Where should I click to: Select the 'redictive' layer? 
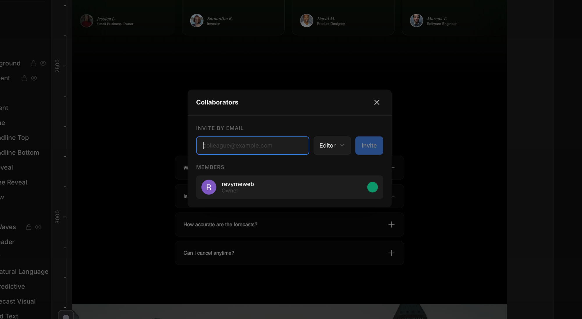12,286
